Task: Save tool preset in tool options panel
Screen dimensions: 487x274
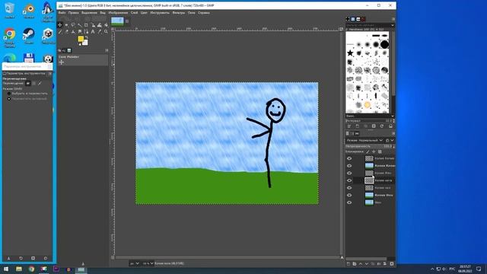Action: tap(8, 258)
